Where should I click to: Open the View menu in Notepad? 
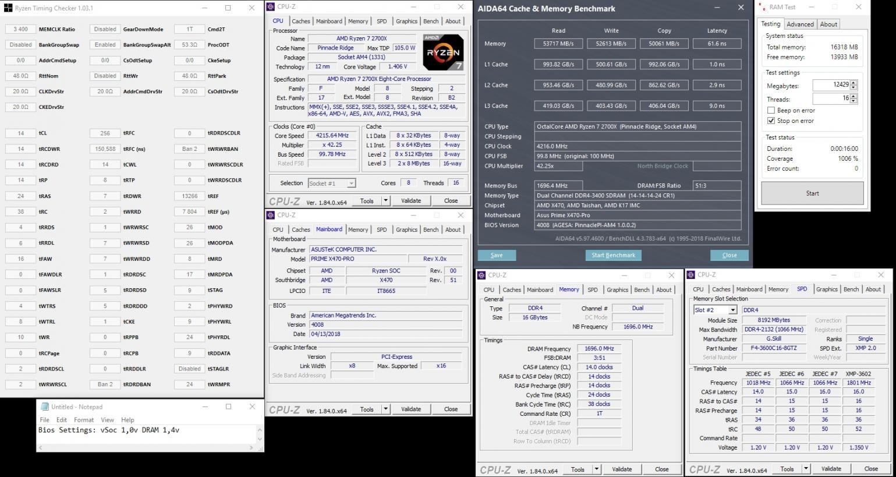click(x=108, y=419)
